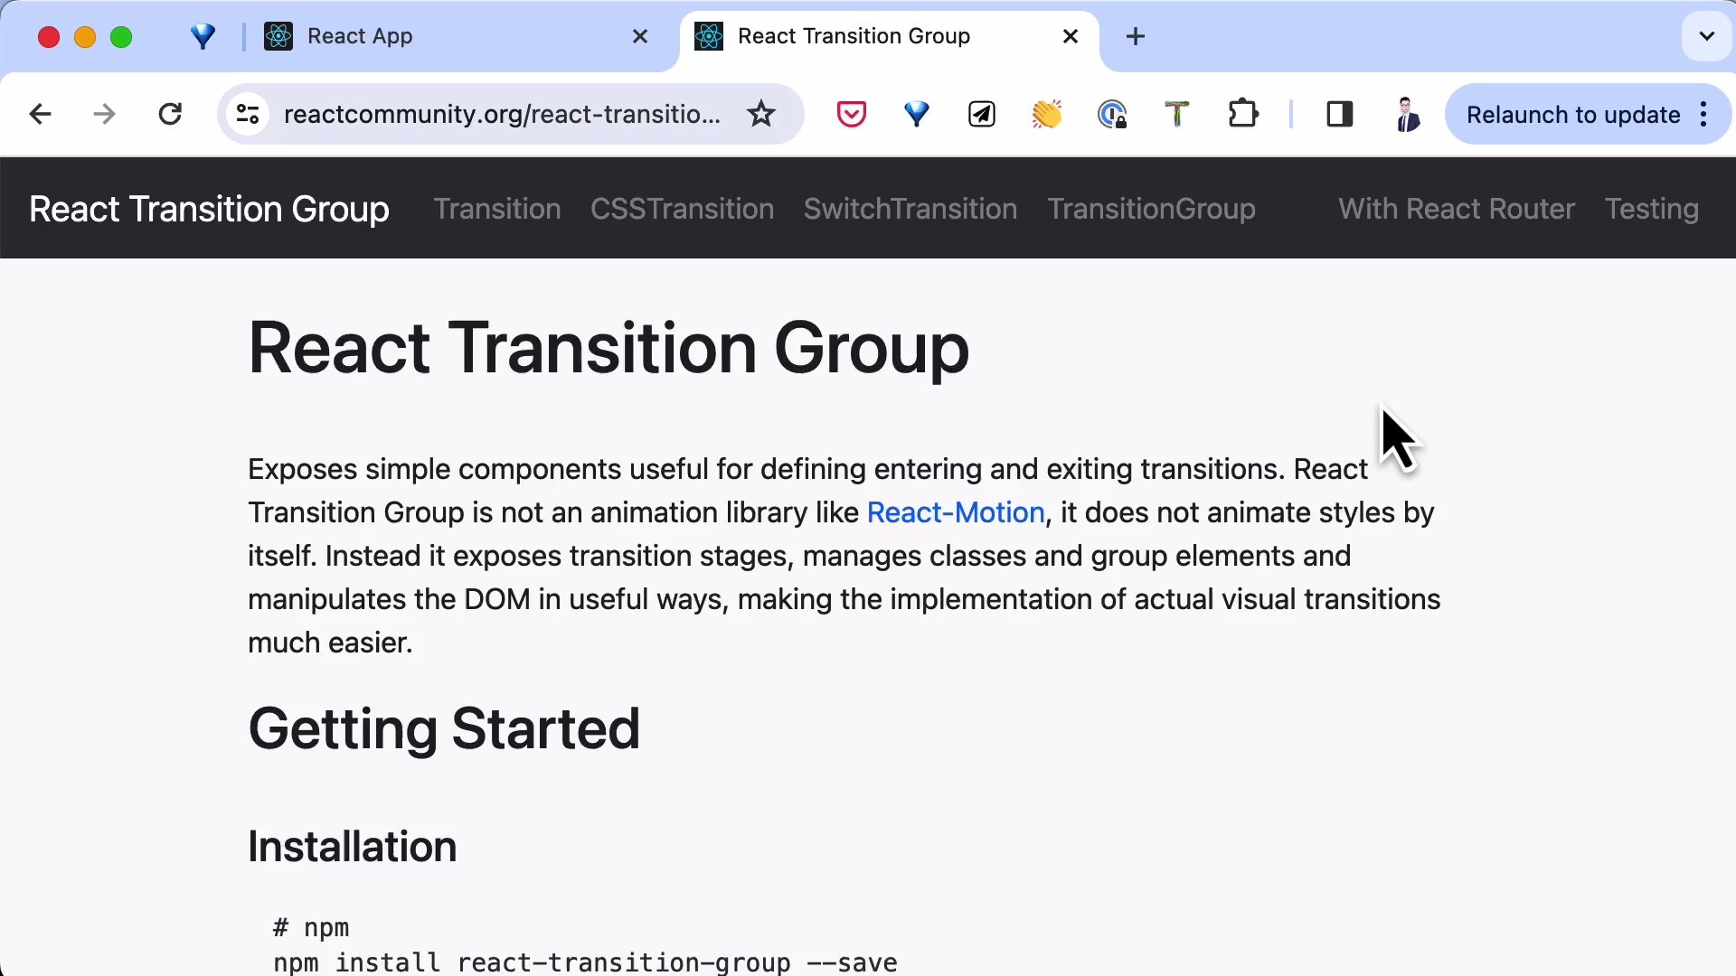Open the paper plane extension icon
Screen dimensions: 1736x976
tap(981, 115)
